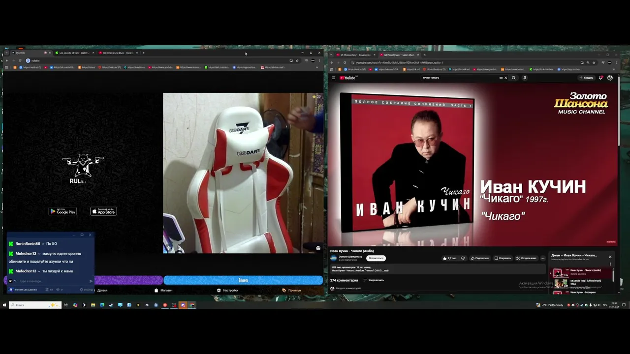Viewport: 630px width, 354px height.
Task: Send the chat message arrow
Action: point(91,281)
